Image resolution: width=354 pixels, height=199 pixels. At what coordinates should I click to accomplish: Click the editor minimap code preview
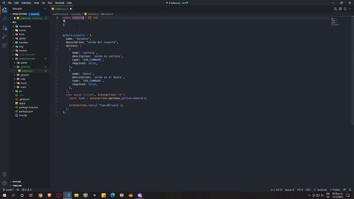click(x=336, y=22)
